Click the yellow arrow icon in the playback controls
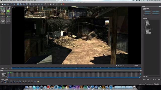 [x=38, y=81]
